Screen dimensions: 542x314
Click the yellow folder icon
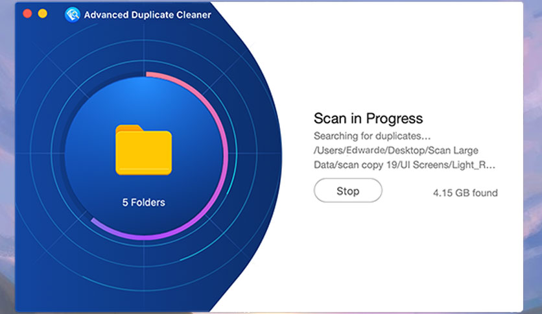tap(143, 150)
